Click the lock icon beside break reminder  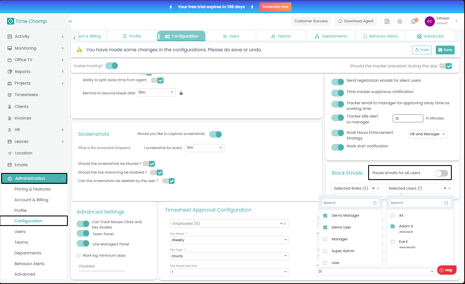click(x=181, y=93)
